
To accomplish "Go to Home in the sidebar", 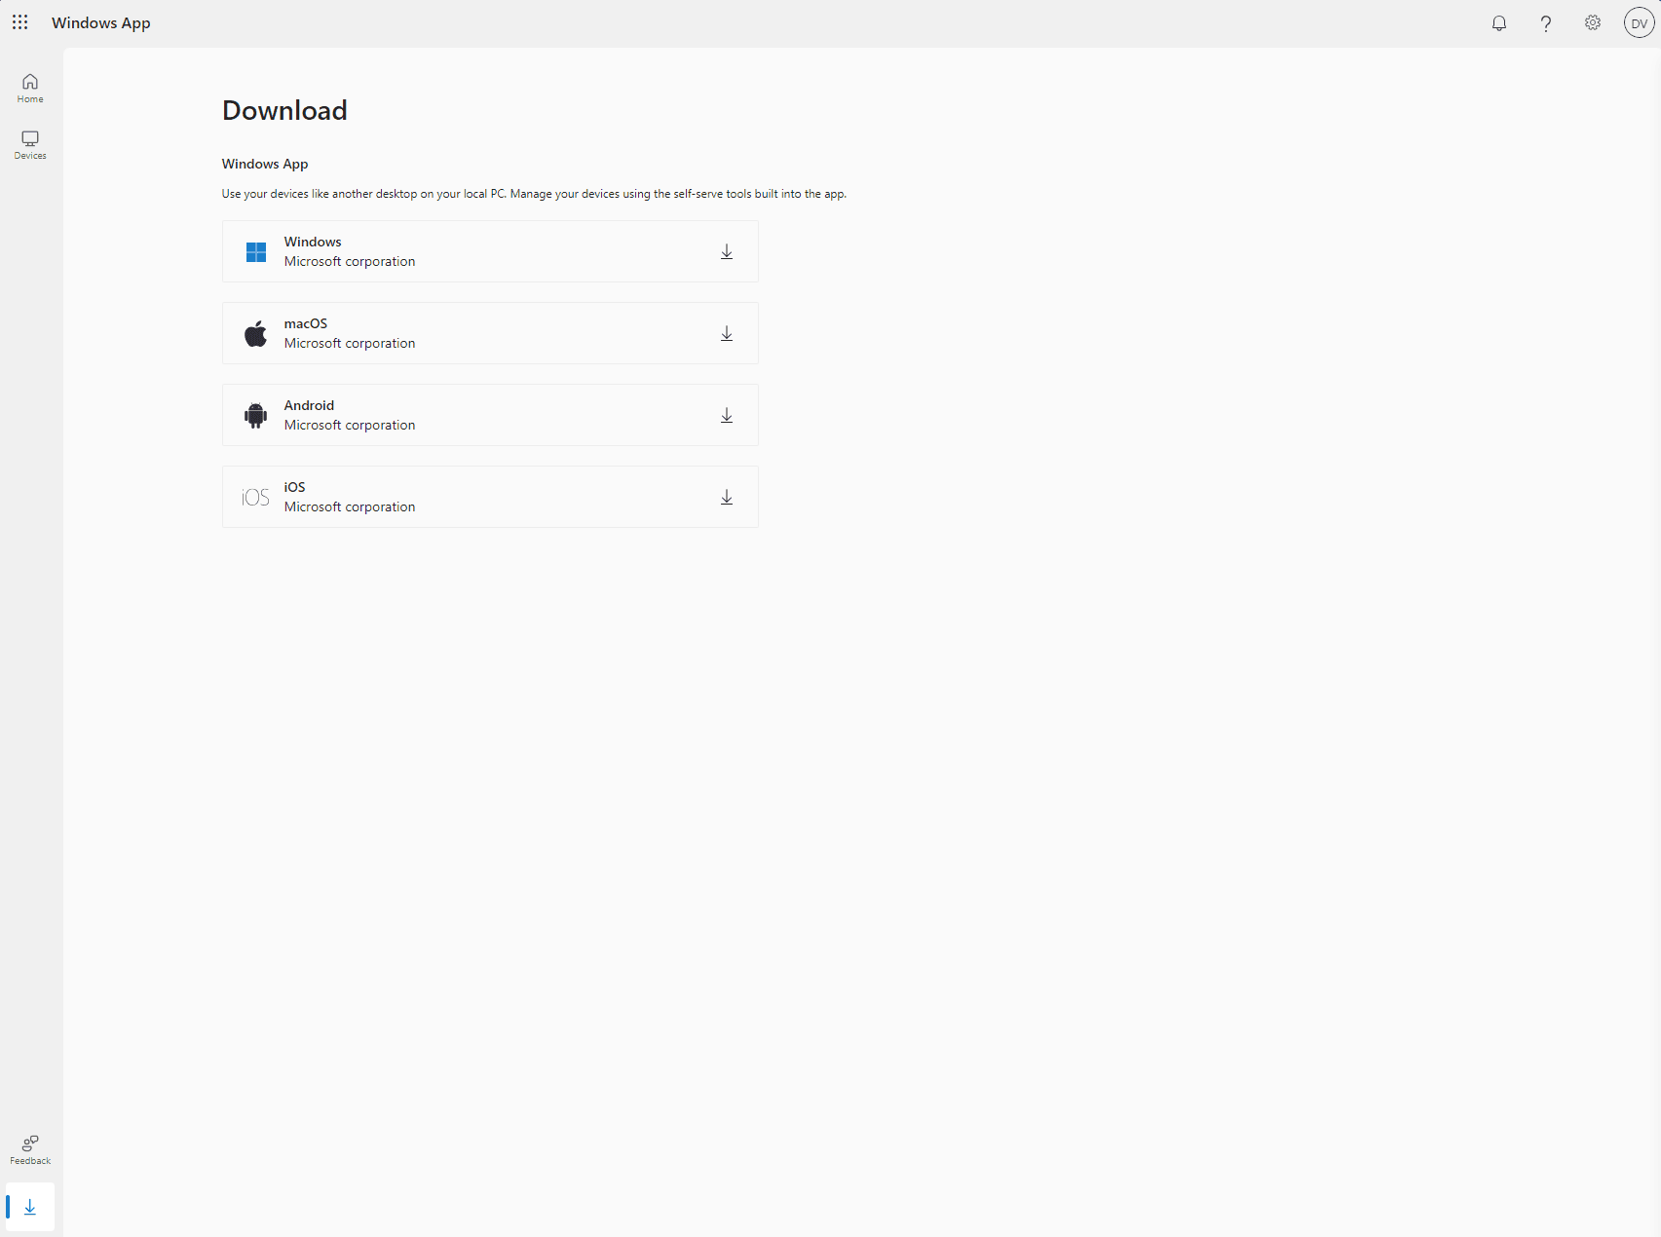I will [x=30, y=88].
